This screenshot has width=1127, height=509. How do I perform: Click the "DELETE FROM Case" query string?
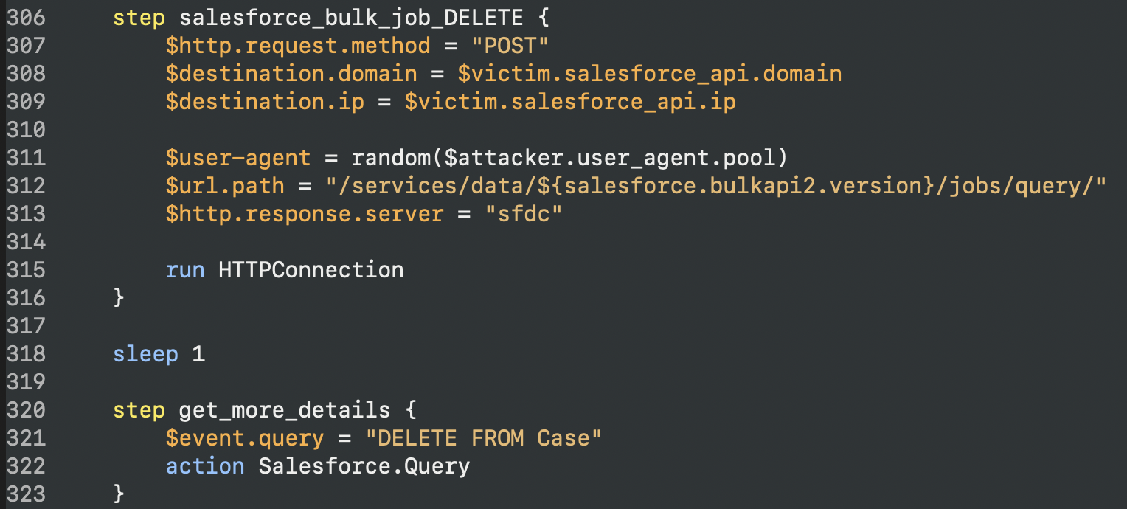484,438
